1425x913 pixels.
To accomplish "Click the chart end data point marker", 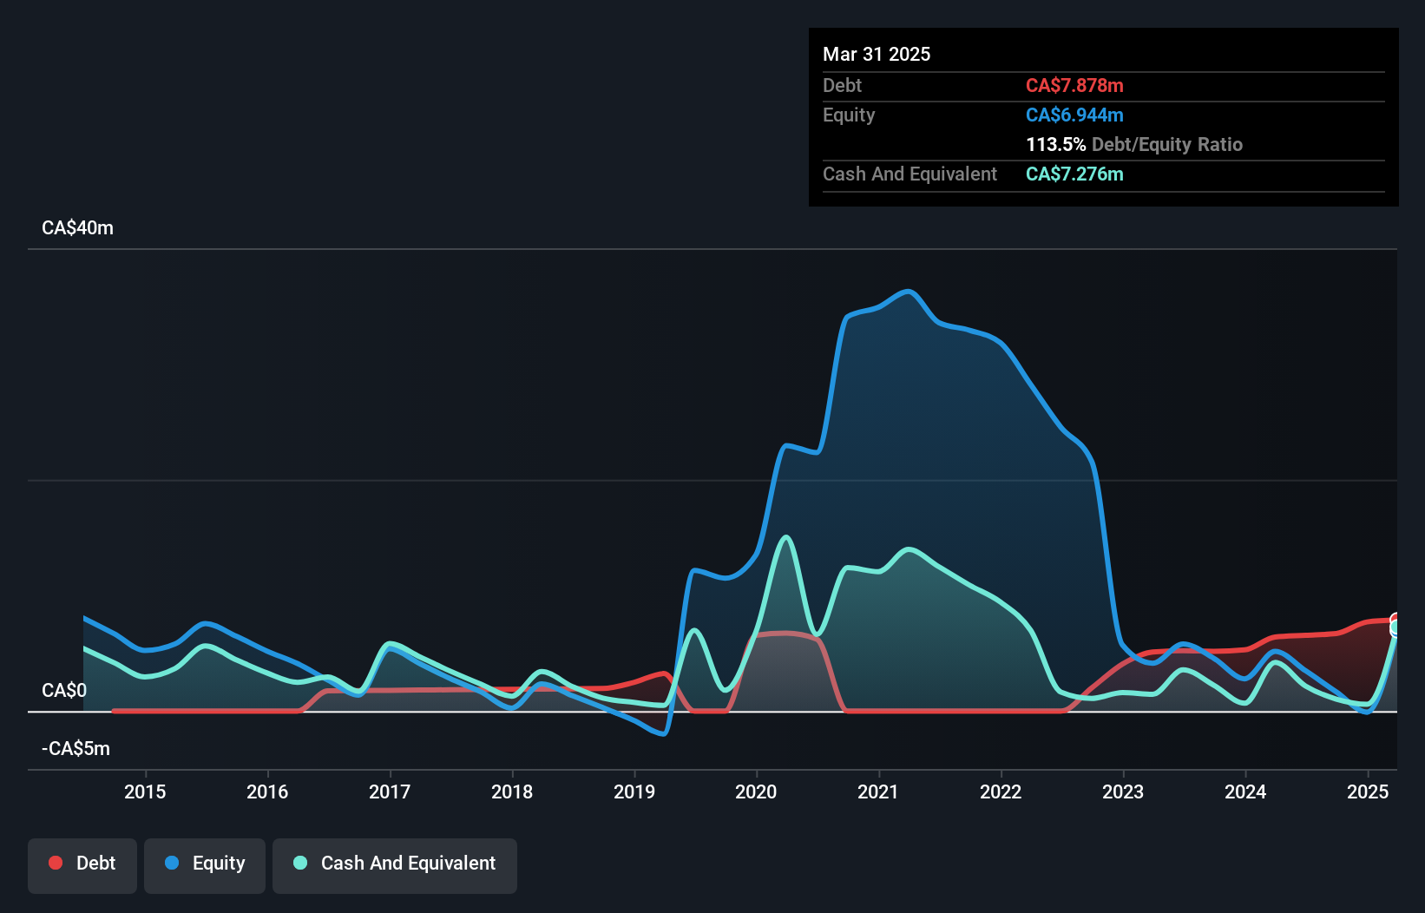I will coord(1396,625).
